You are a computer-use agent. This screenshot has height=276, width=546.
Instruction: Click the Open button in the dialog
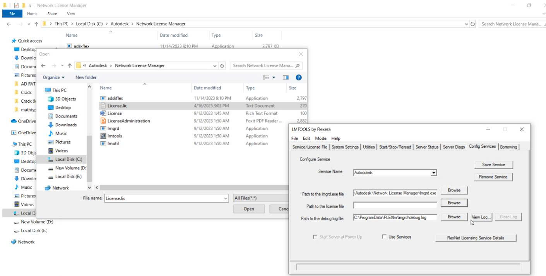coord(249,209)
